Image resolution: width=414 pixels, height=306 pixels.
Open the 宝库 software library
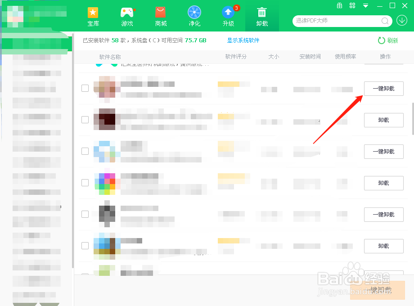(93, 16)
